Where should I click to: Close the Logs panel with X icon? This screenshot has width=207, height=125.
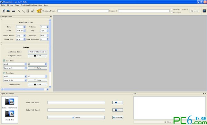[x=206, y=94]
